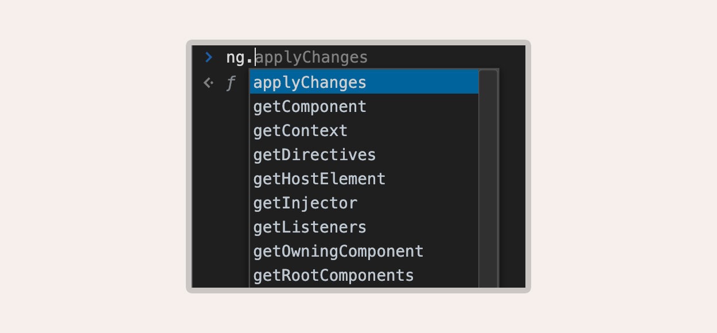717x333 pixels.
Task: Click the text cursor after ng.
Action: (x=255, y=57)
